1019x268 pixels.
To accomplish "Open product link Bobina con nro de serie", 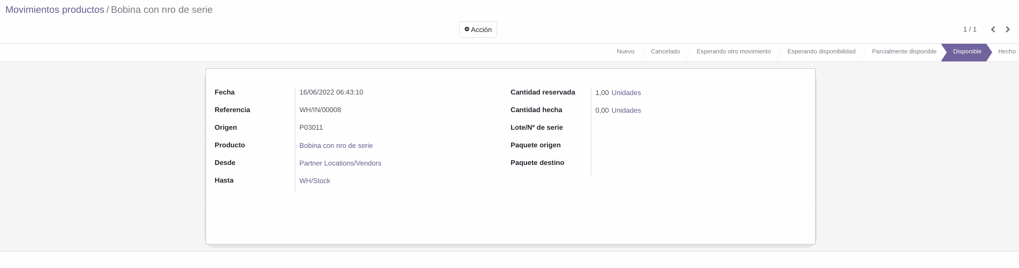I will coord(336,146).
